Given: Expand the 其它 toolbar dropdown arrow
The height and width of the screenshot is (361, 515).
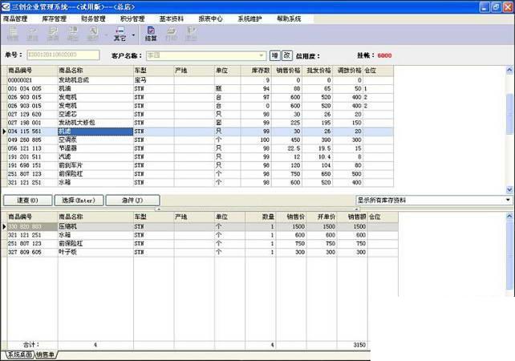Looking at the screenshot, I should coord(133,34).
